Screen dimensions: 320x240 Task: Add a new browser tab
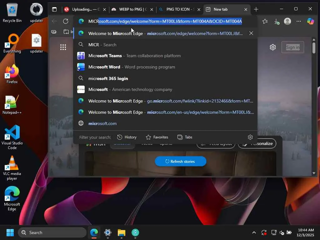[256, 9]
